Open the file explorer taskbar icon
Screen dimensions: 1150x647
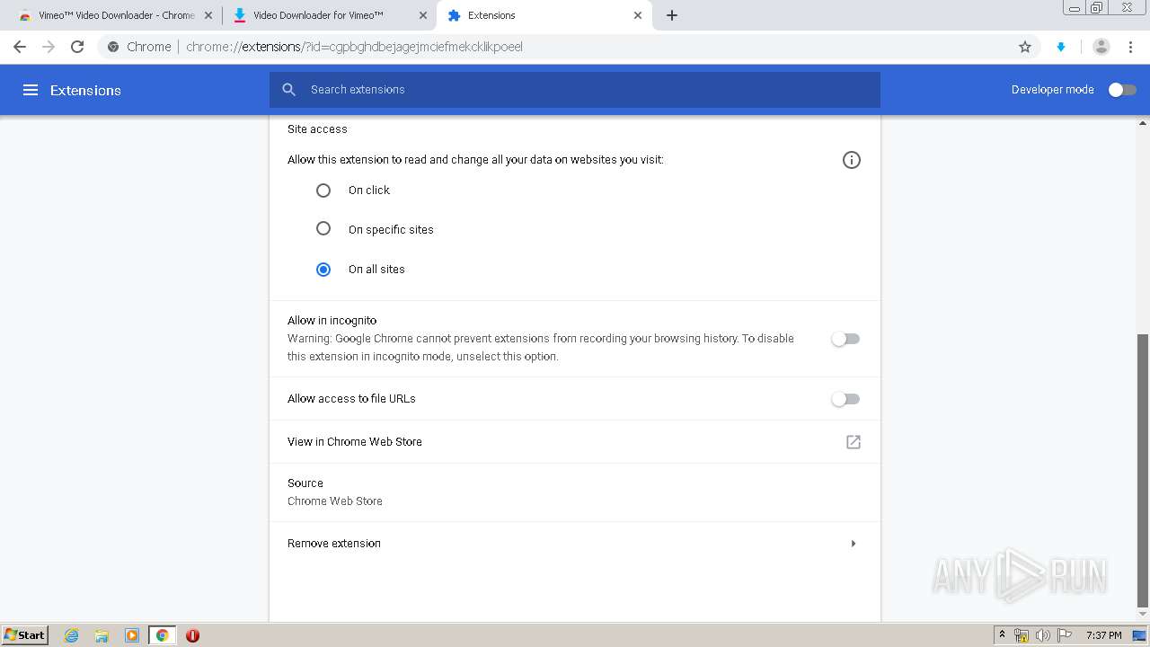coord(102,635)
